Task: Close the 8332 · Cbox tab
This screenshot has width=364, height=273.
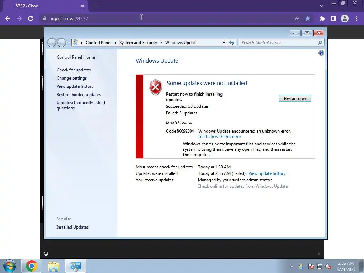Action: point(82,6)
